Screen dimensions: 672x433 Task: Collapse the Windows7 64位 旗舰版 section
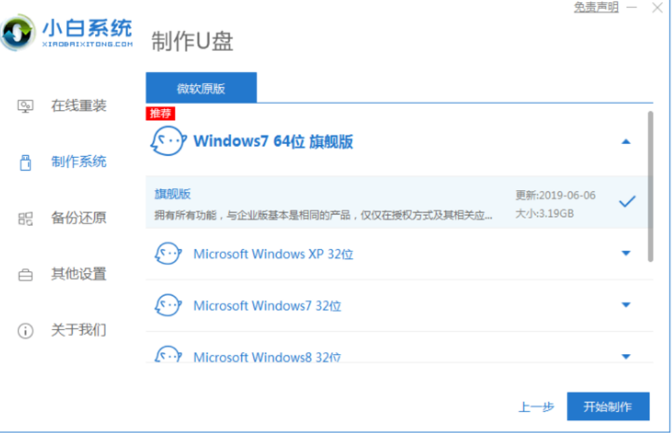[x=625, y=142]
